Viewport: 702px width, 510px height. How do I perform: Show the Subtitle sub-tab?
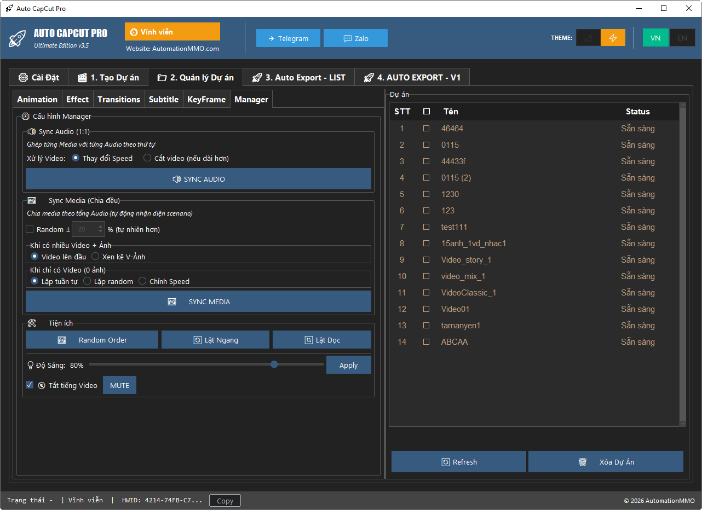(x=164, y=100)
